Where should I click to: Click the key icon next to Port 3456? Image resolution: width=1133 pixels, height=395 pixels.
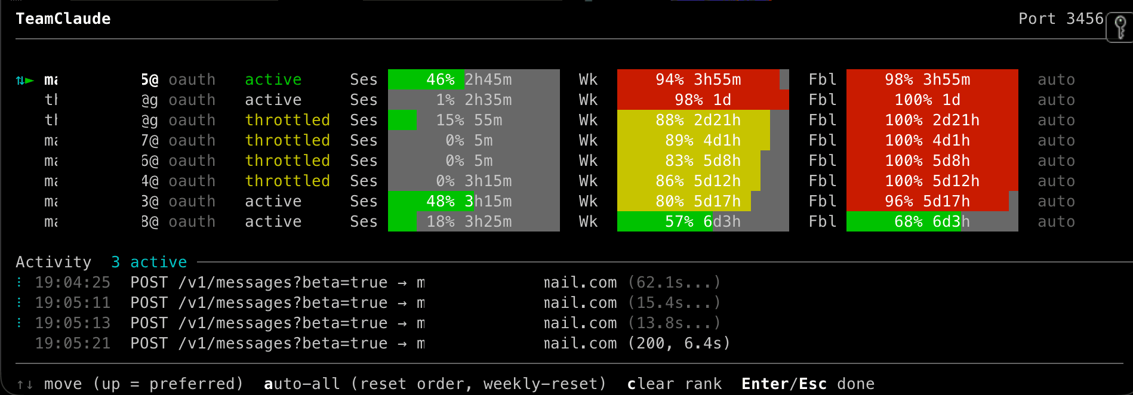click(1120, 27)
